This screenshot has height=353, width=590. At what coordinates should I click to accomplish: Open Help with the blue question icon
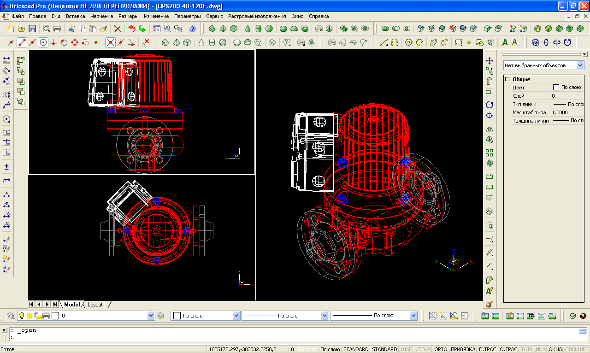tap(192, 29)
